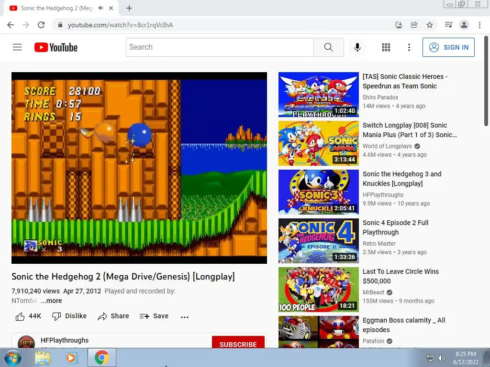Open the HFPlaythroughs channel avatar

point(26,342)
